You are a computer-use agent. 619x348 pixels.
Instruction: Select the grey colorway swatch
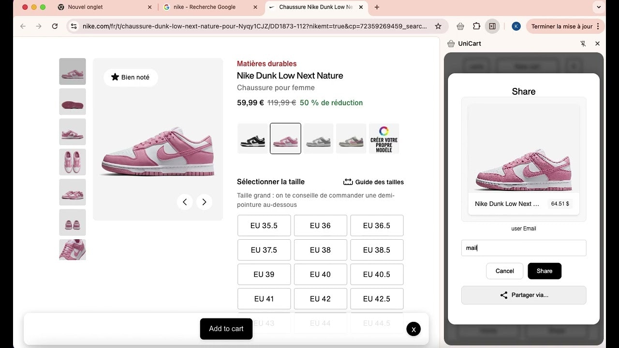click(318, 139)
